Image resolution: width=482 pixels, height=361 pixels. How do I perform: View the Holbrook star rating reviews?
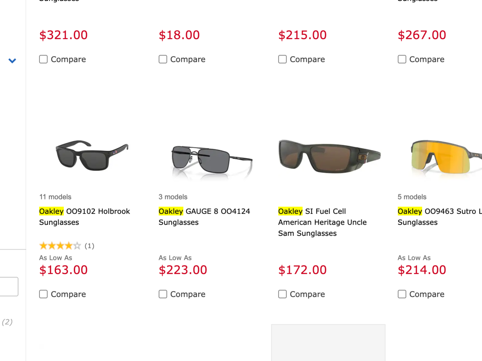67,246
